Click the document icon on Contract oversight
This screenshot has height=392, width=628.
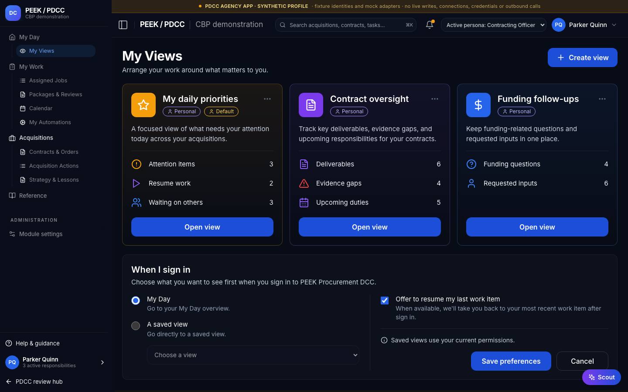click(311, 105)
